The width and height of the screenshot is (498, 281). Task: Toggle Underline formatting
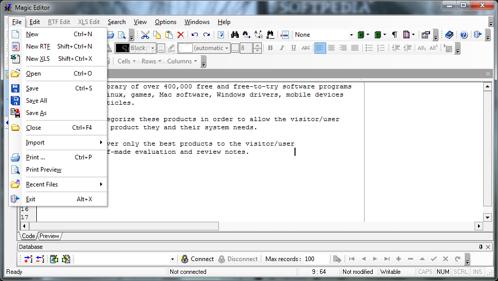point(294,48)
